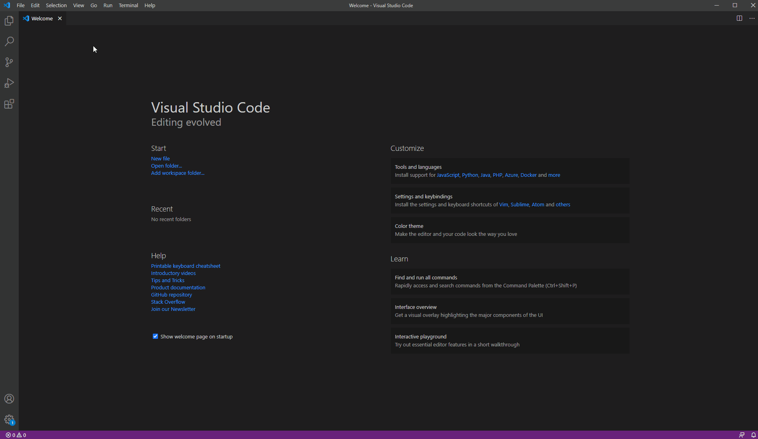The width and height of the screenshot is (758, 439).
Task: Open Find and run all commands card
Action: [510, 281]
